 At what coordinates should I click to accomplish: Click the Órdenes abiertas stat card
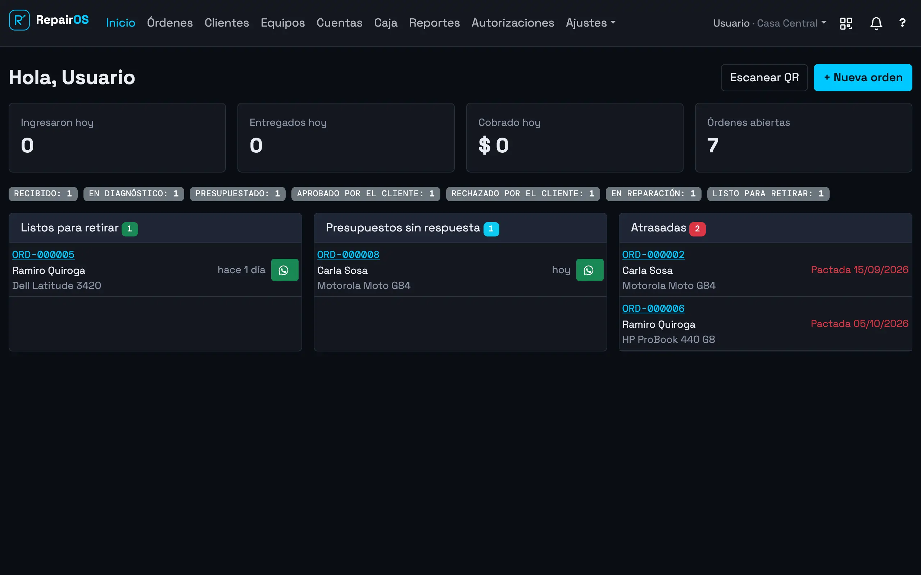tap(803, 138)
